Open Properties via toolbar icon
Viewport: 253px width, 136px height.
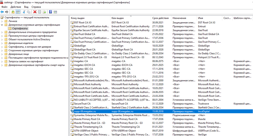coord(40,12)
